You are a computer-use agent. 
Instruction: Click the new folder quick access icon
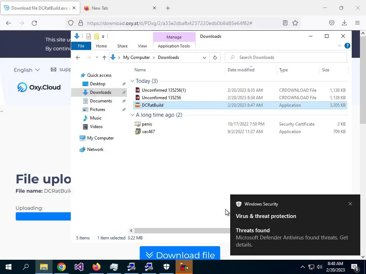click(x=97, y=36)
